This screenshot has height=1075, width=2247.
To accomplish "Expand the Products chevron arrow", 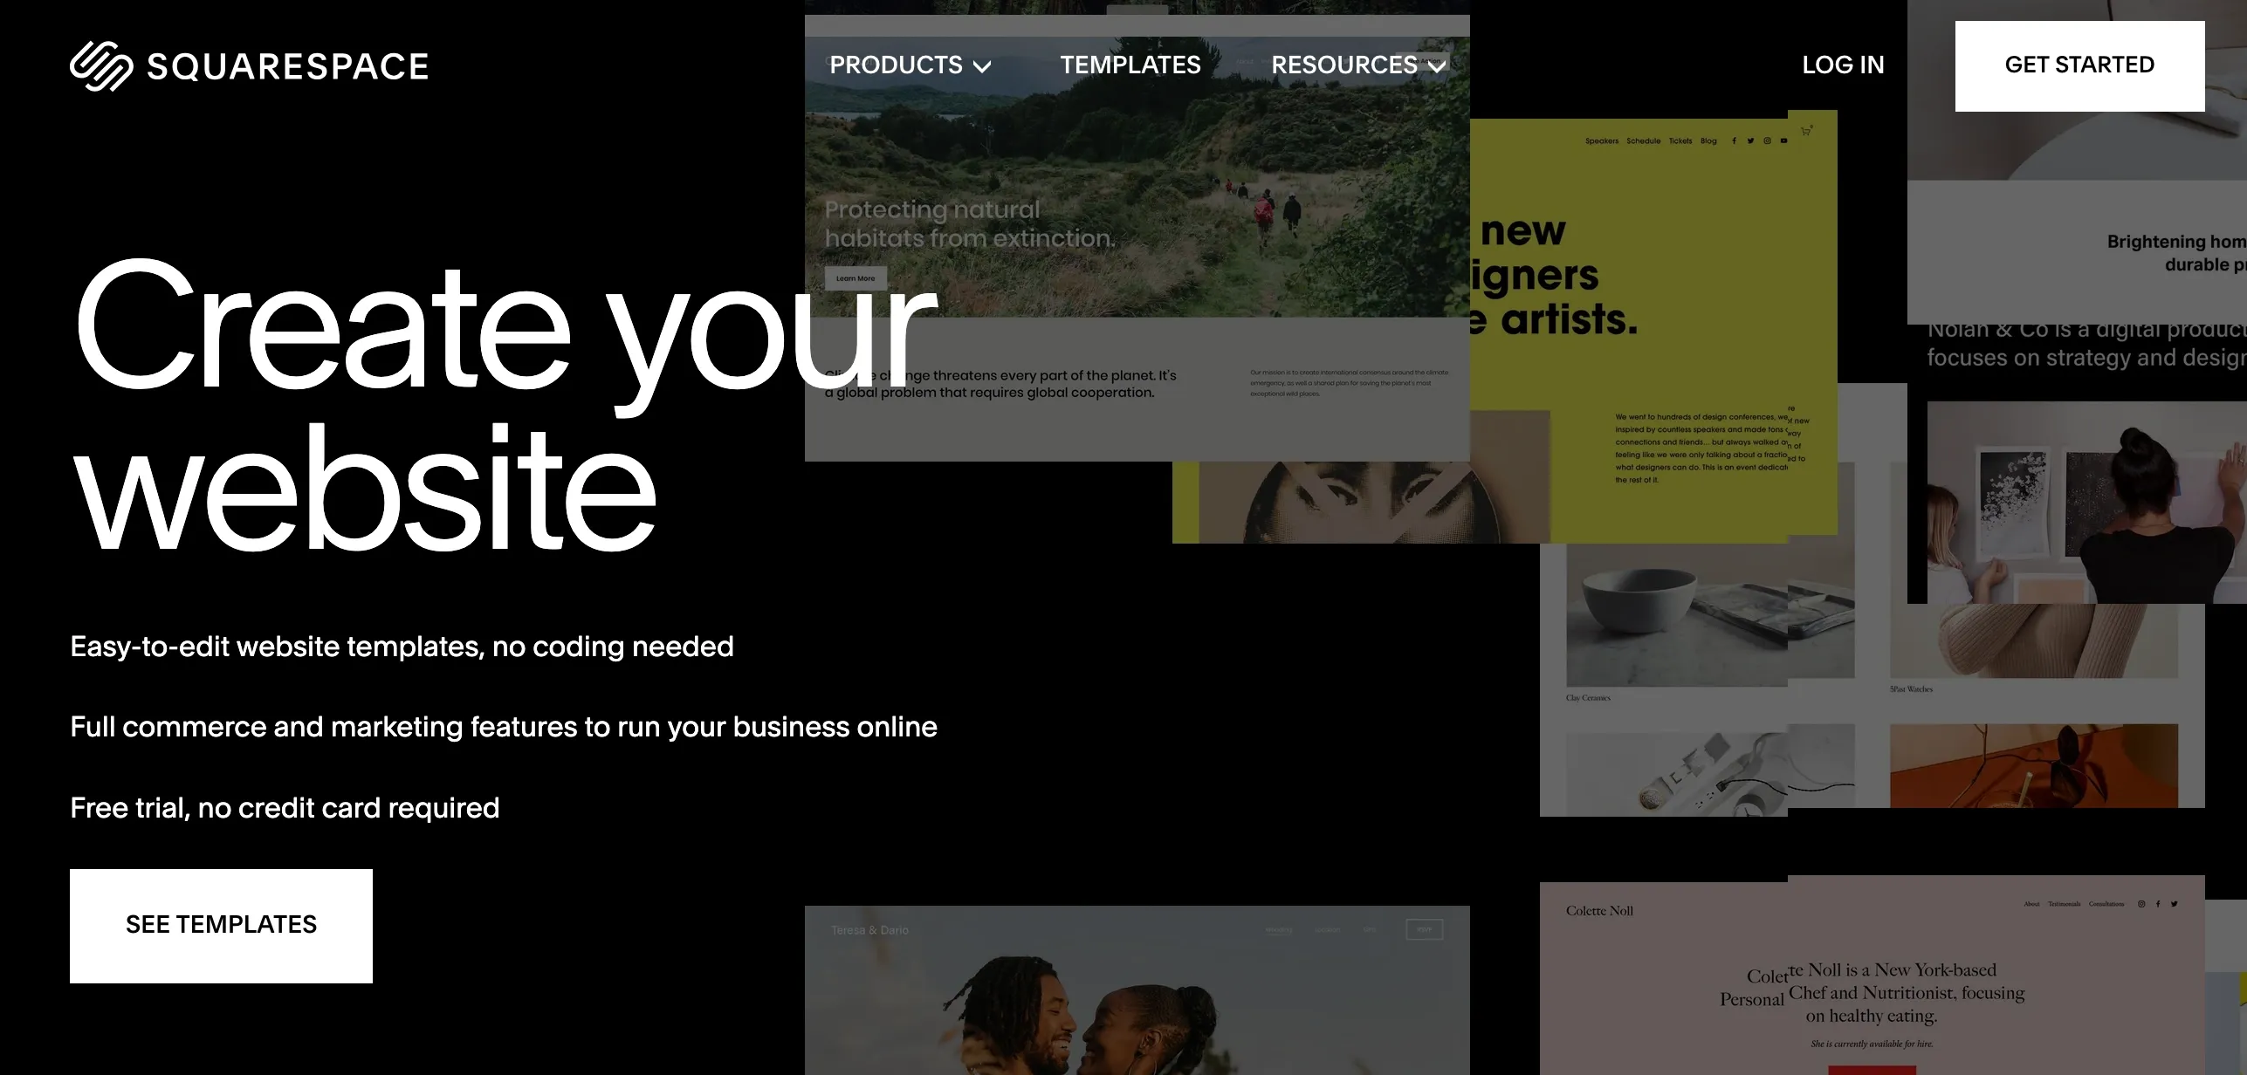I will [982, 67].
